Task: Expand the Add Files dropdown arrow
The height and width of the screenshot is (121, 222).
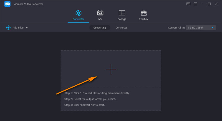Action: coord(27,28)
